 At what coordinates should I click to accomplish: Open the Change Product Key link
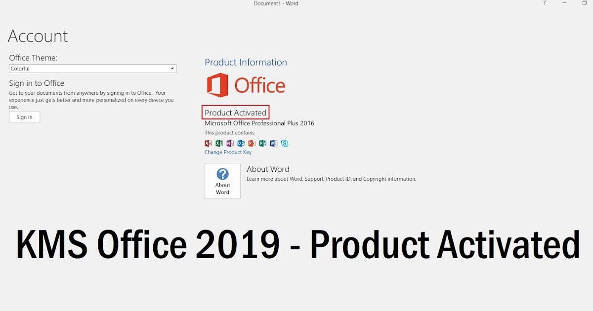(228, 152)
